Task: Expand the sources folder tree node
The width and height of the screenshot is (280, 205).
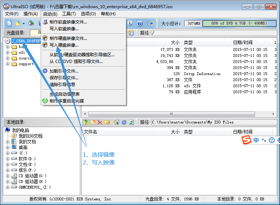Action: [7, 58]
